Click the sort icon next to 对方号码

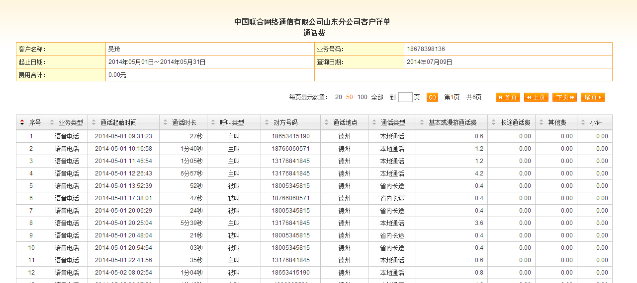point(267,122)
